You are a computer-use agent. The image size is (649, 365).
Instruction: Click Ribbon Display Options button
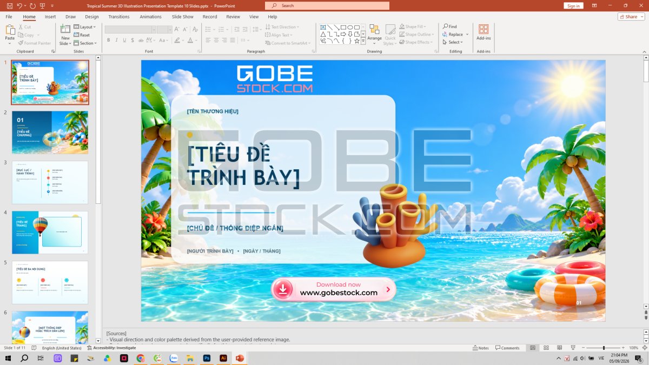[x=594, y=5]
